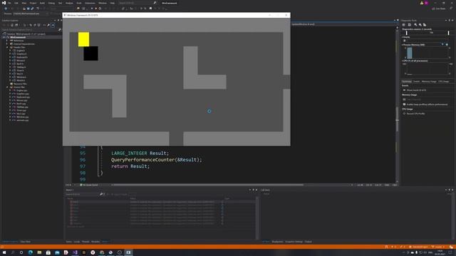
Task: Click the bookmark icon in toolbar
Action: point(150,9)
